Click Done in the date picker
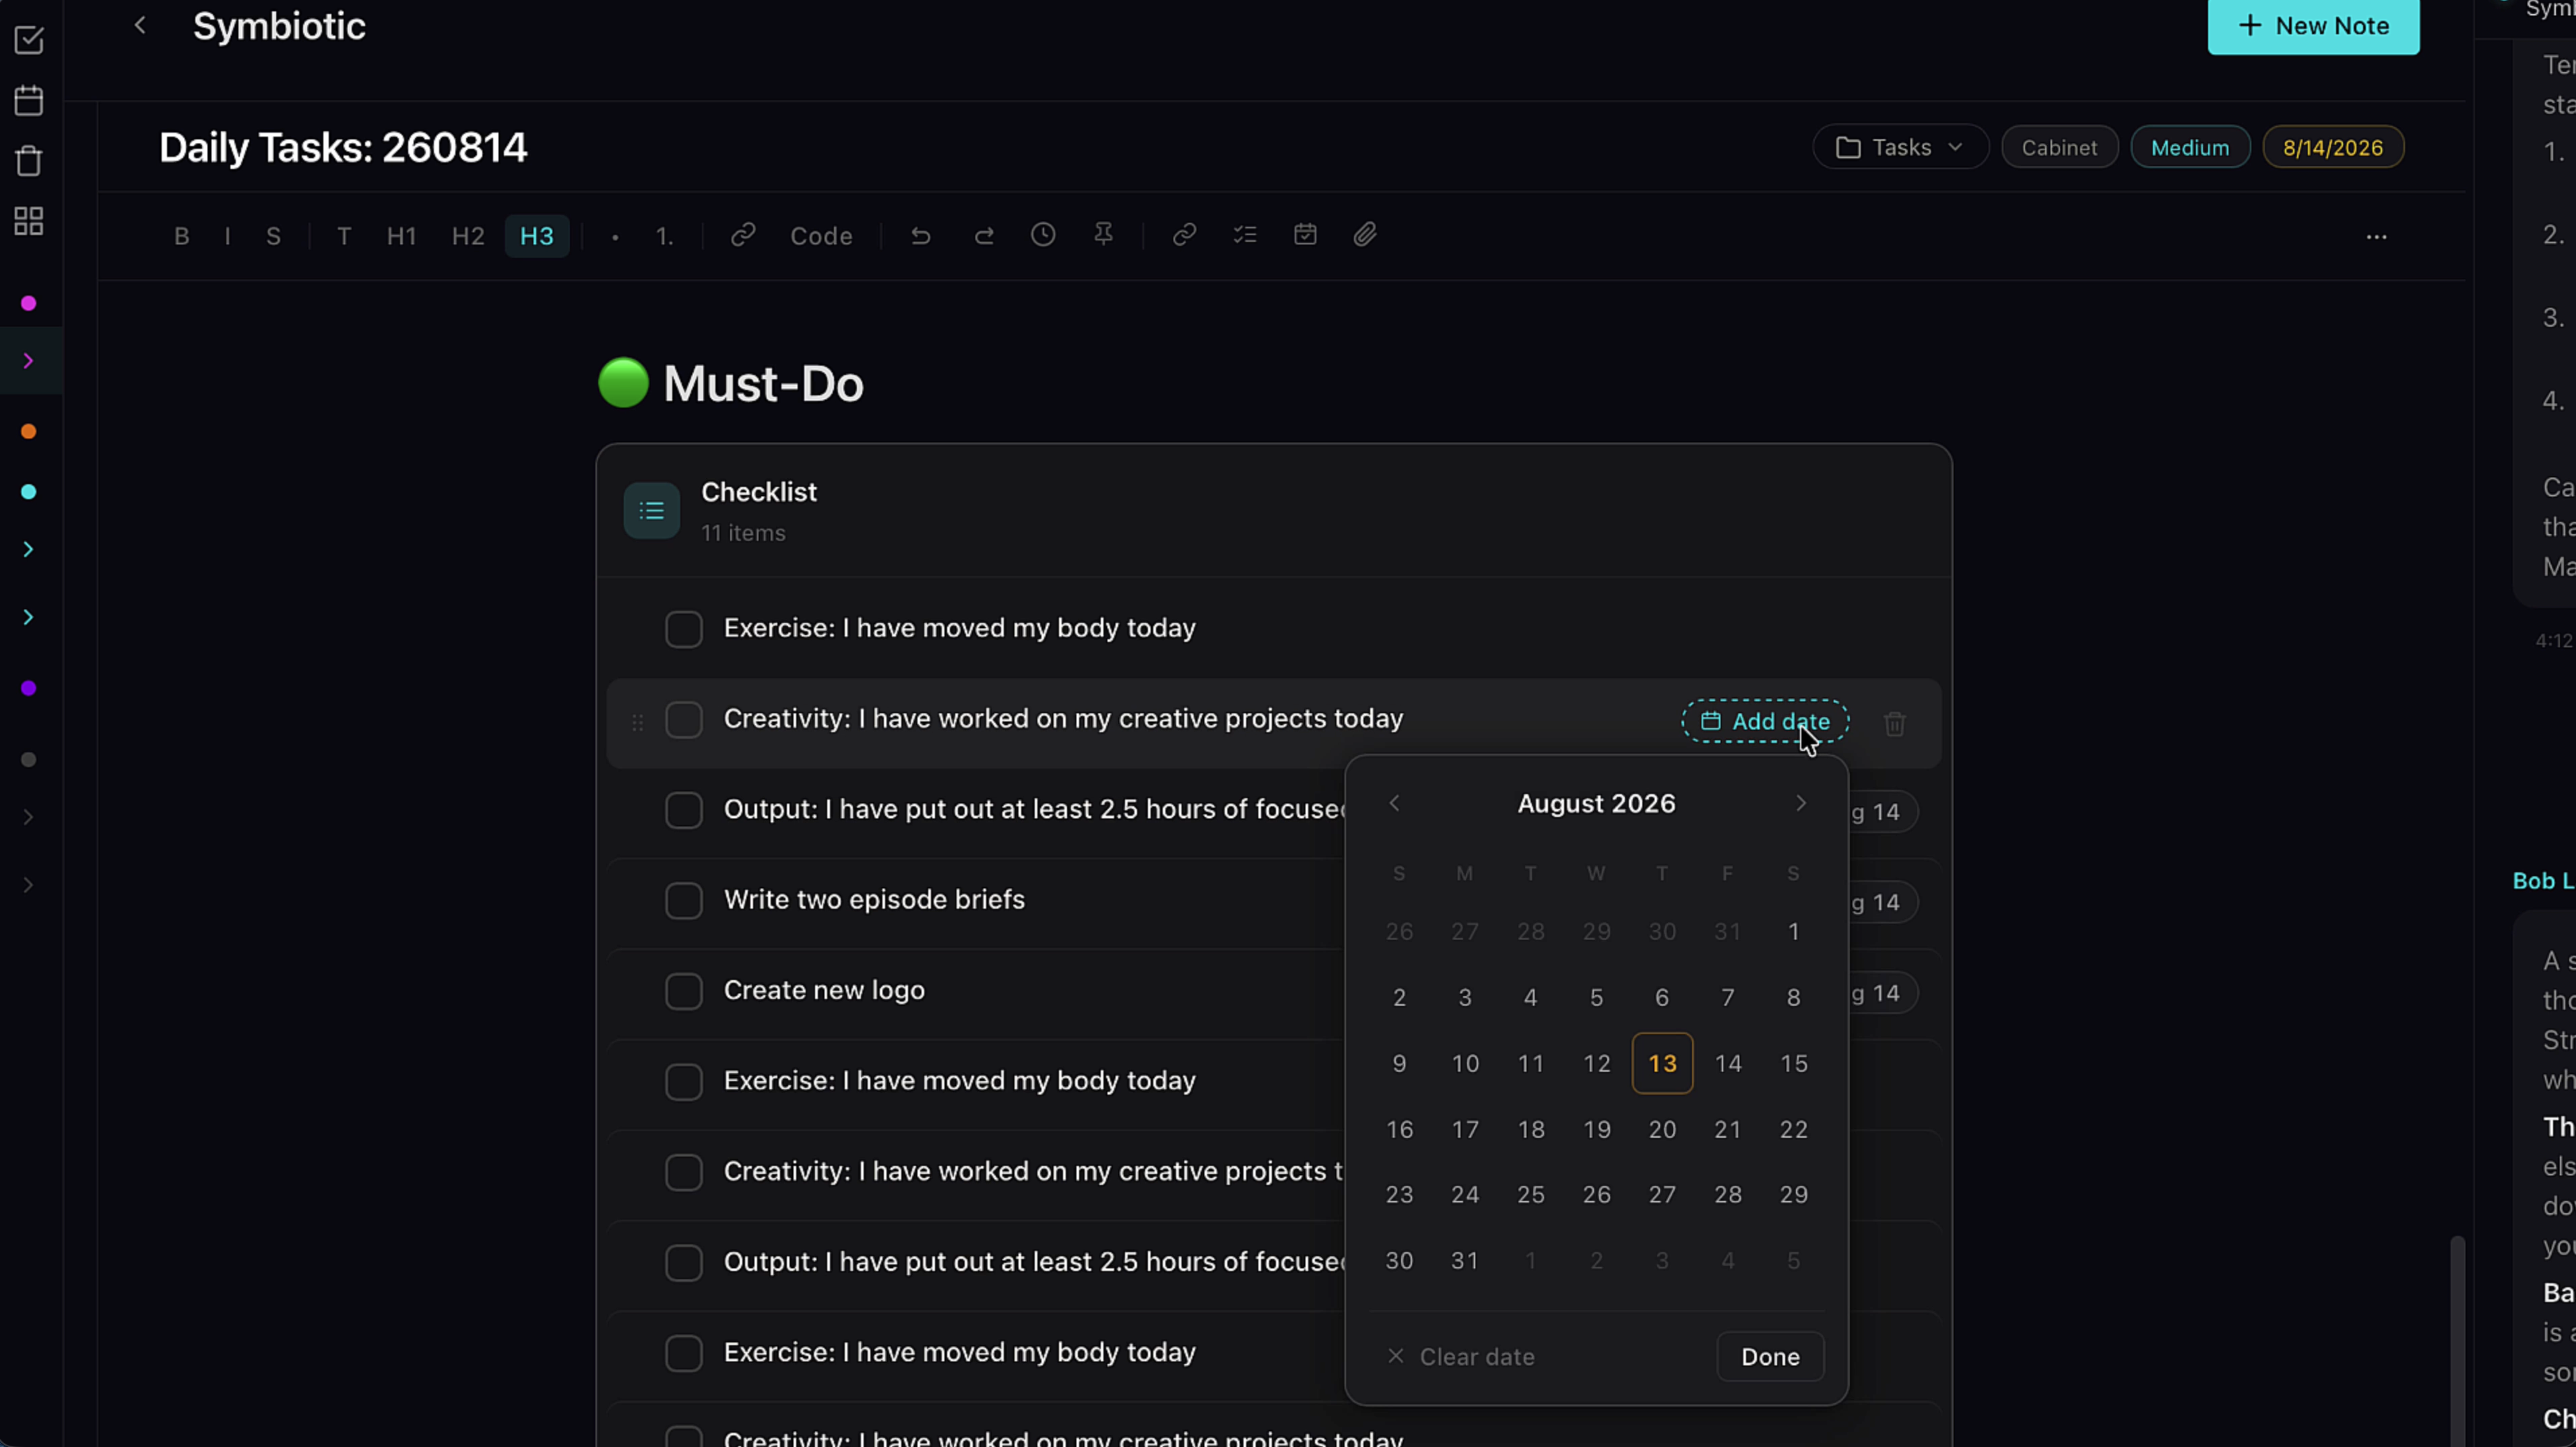The width and height of the screenshot is (2576, 1447). 1770,1356
